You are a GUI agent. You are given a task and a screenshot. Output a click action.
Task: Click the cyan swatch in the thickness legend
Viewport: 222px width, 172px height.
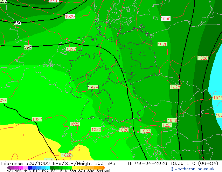click(x=48, y=167)
